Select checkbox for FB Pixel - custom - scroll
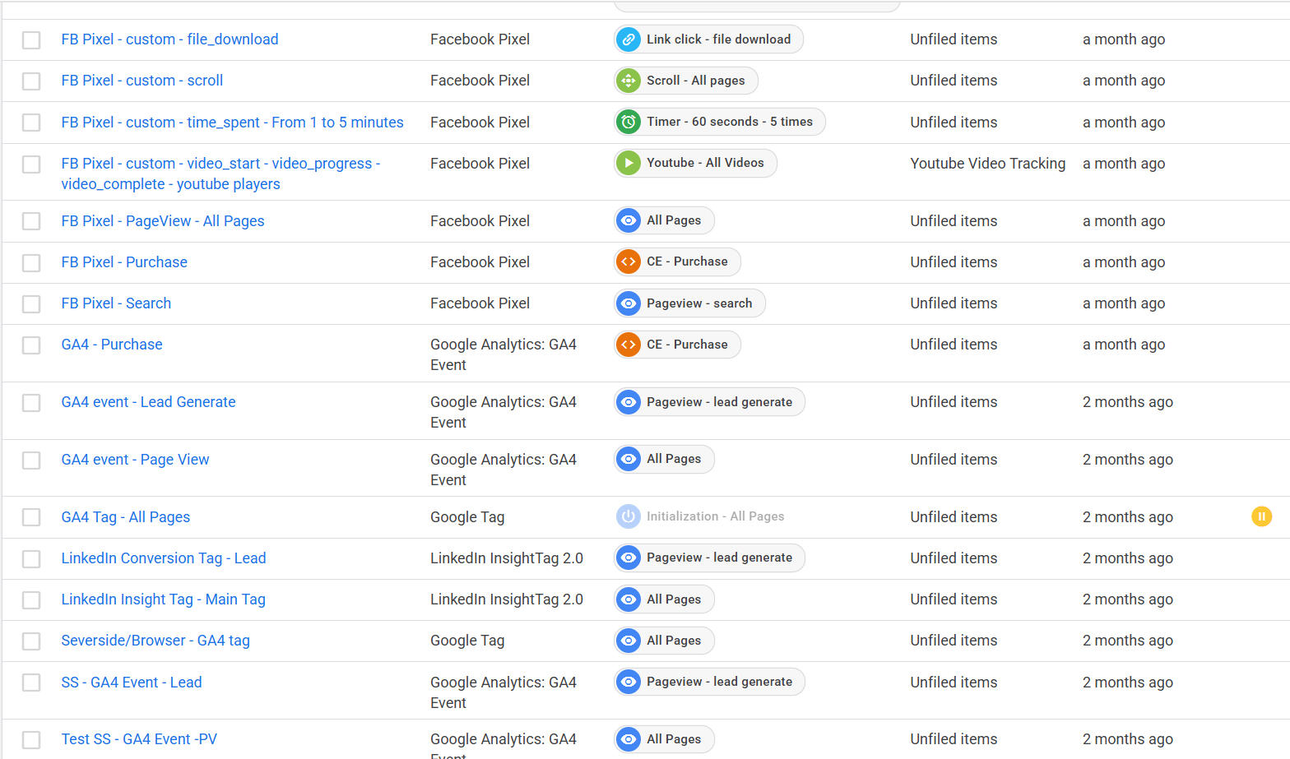The width and height of the screenshot is (1290, 759). [x=31, y=81]
